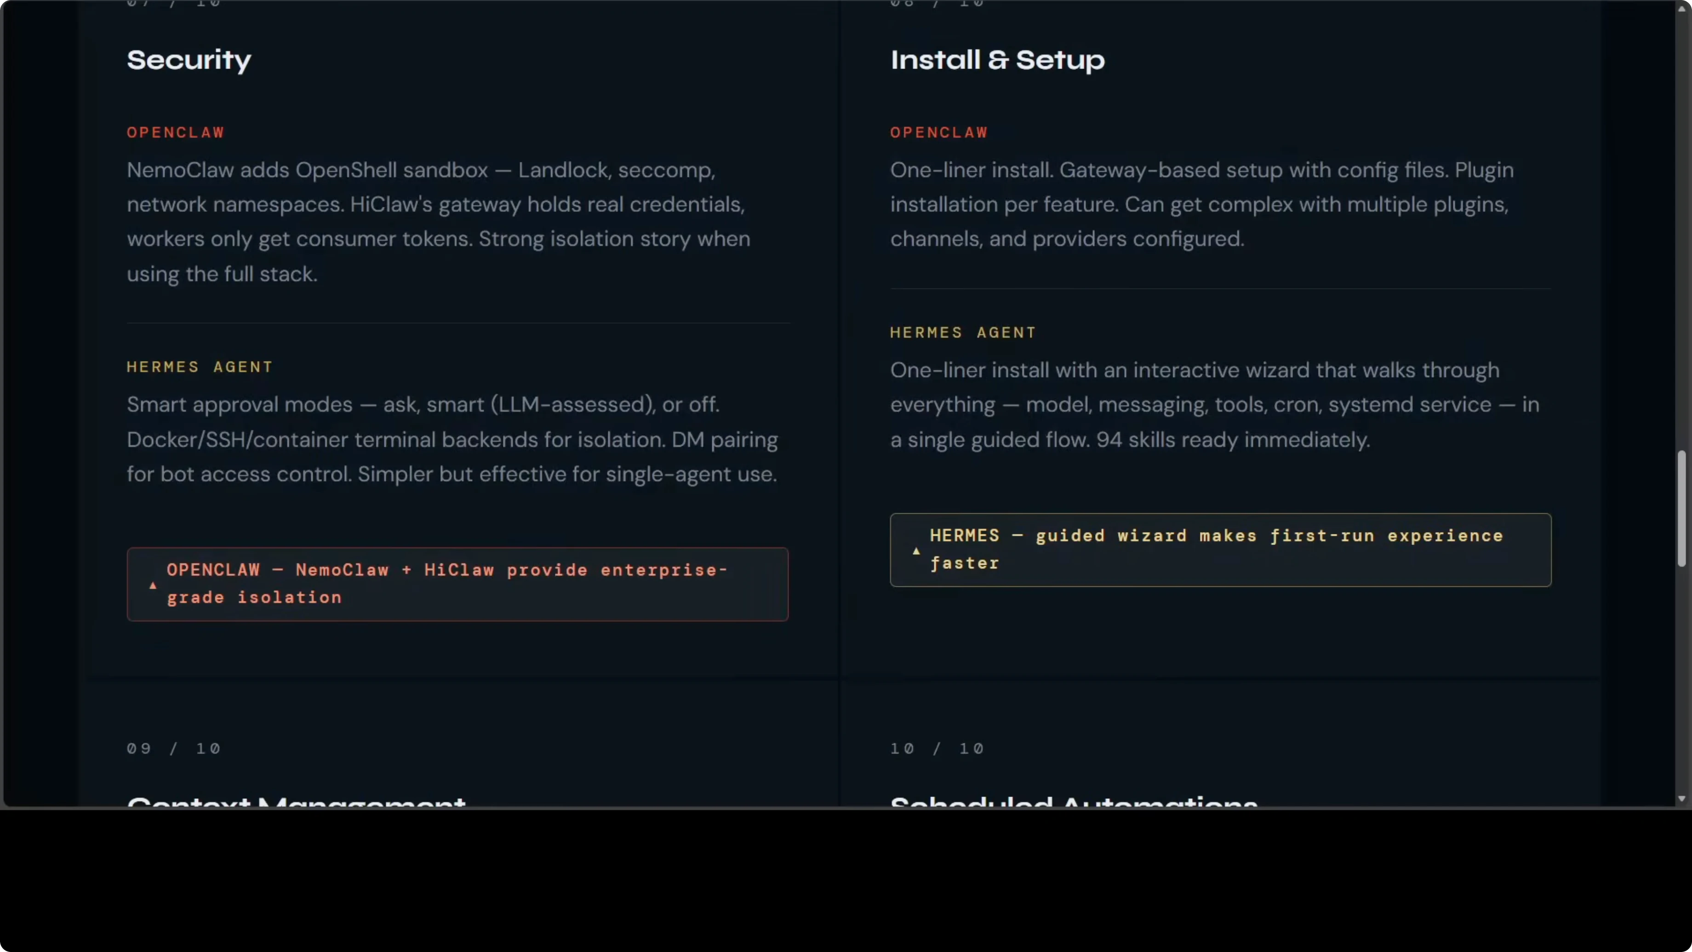Click the Hermes guided wizard verdict box
This screenshot has width=1692, height=952.
click(1220, 550)
